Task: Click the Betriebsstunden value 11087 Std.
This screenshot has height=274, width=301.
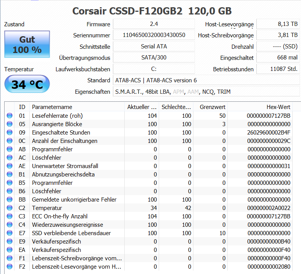Action: click(x=278, y=69)
